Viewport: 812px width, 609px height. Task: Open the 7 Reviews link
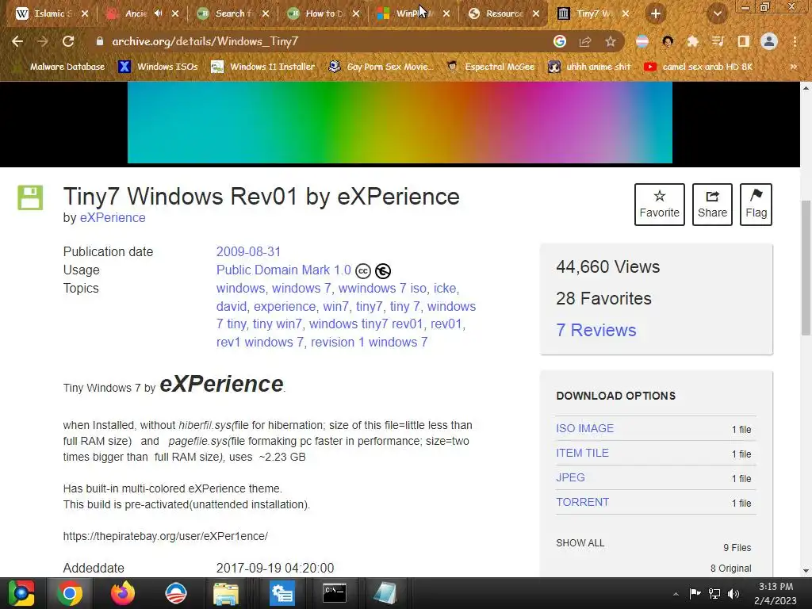596,330
